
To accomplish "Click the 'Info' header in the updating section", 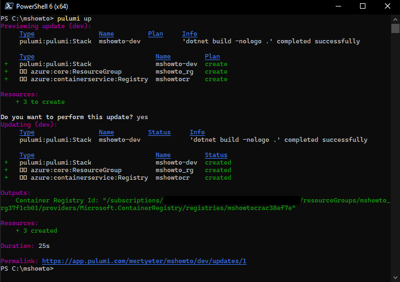I will coord(197,132).
